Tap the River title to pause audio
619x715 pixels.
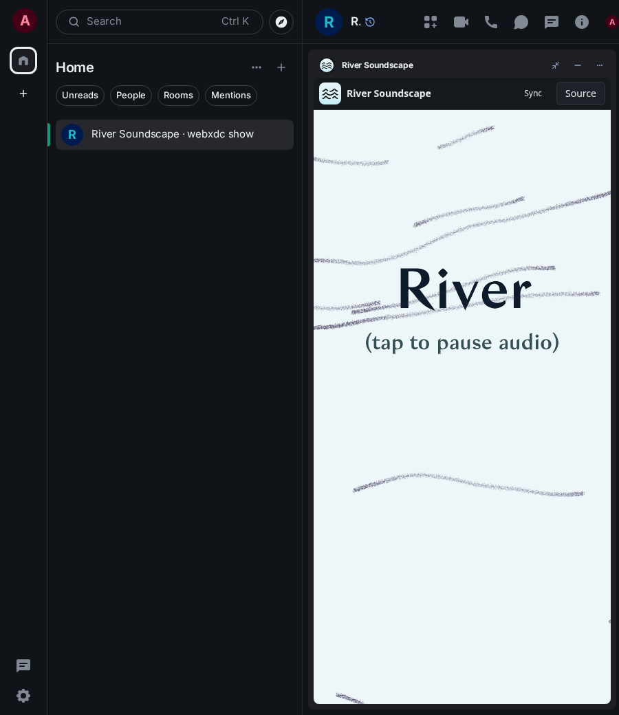coord(465,289)
